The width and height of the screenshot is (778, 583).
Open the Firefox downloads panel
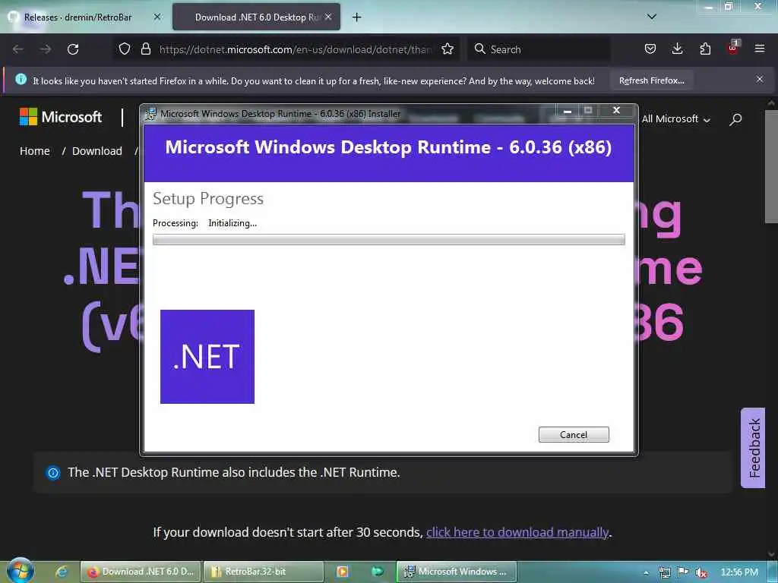click(x=677, y=49)
